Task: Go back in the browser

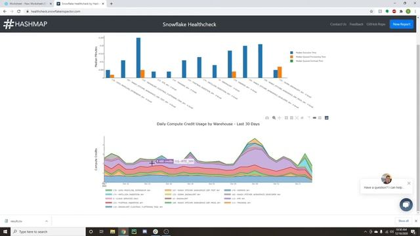Action: (5, 11)
